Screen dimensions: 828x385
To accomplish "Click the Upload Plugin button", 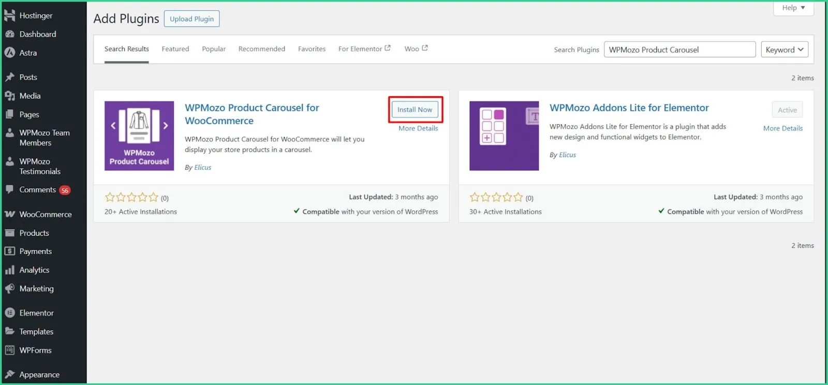I will [x=192, y=19].
